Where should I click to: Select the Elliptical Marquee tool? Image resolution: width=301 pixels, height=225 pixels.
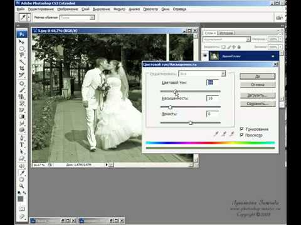tap(21, 49)
